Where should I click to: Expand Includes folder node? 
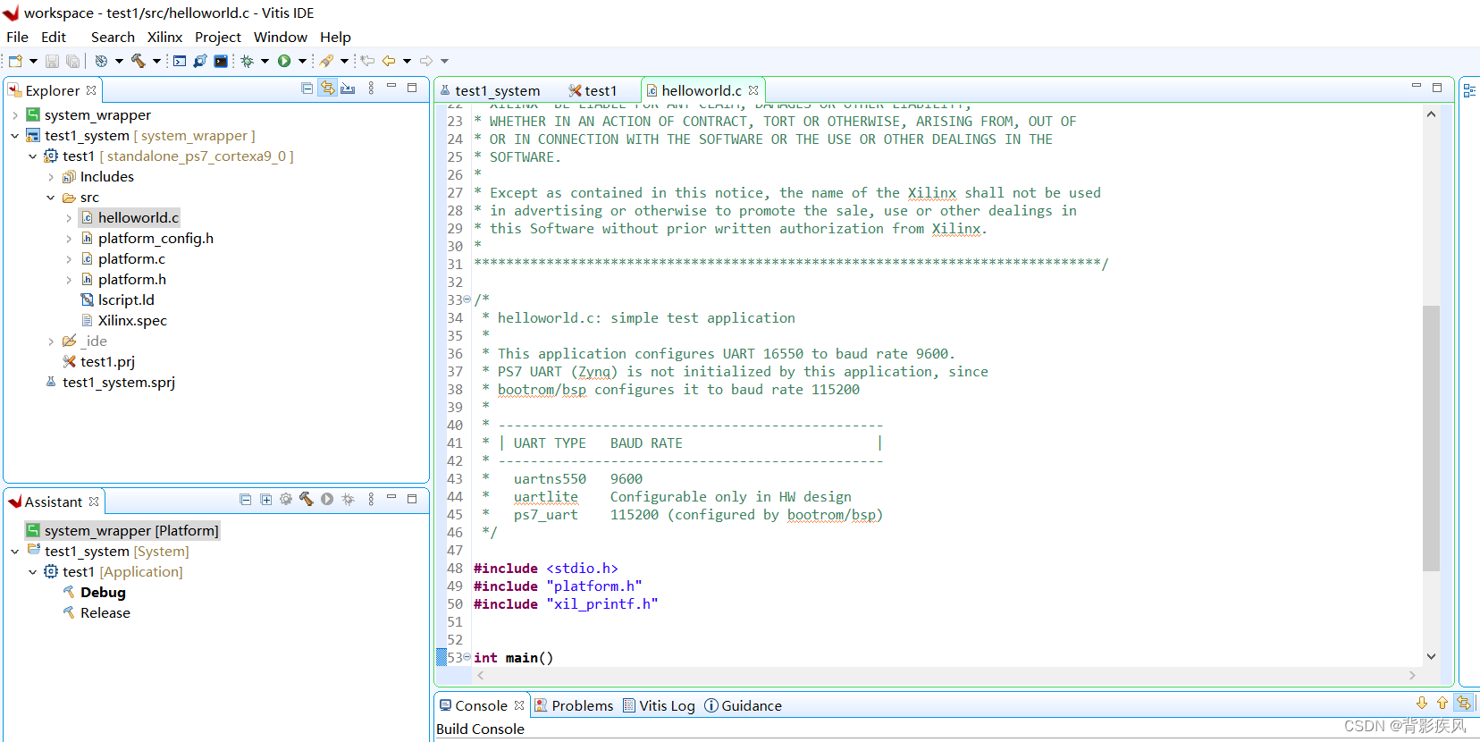click(51, 177)
